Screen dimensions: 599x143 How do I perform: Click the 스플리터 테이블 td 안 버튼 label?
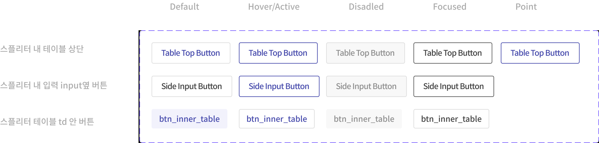[47, 121]
